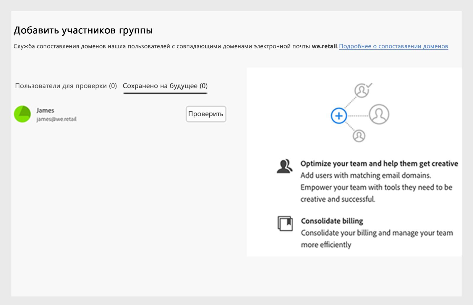Click the Consolidate billing bookmark icon
This screenshot has width=473, height=305.
pyautogui.click(x=285, y=224)
